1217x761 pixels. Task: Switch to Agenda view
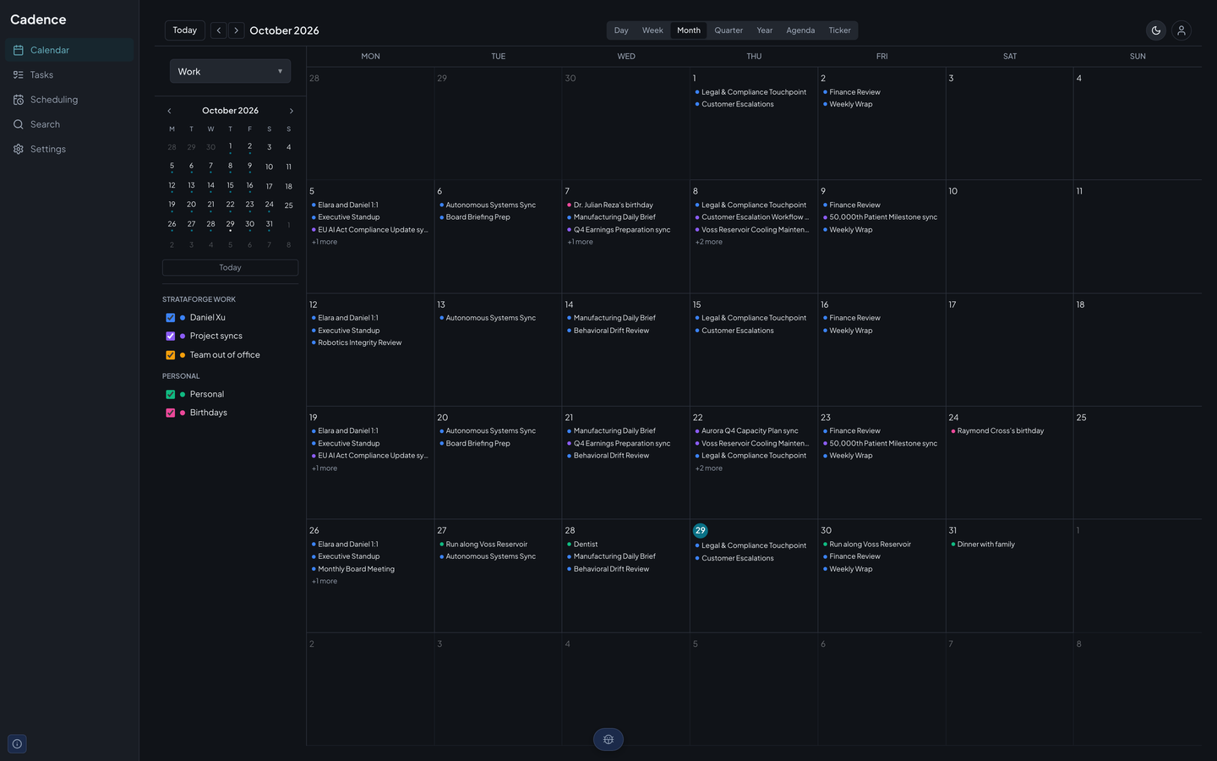[800, 30]
